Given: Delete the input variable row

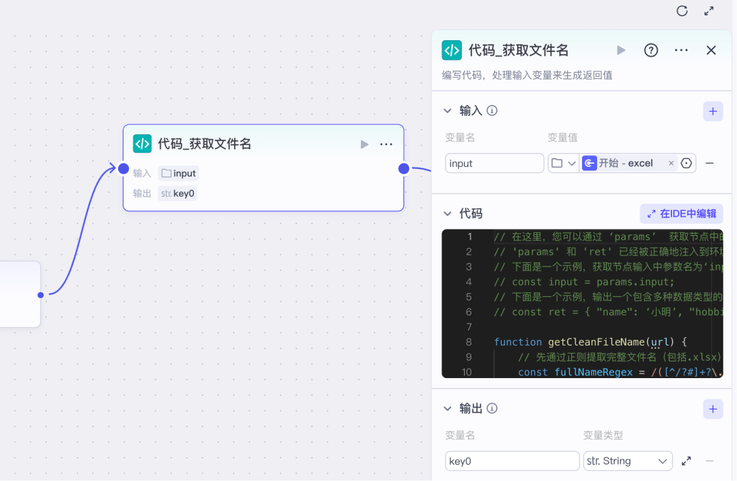Looking at the screenshot, I should [710, 164].
